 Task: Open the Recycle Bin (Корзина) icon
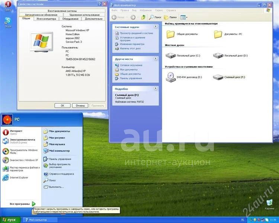(x=269, y=204)
